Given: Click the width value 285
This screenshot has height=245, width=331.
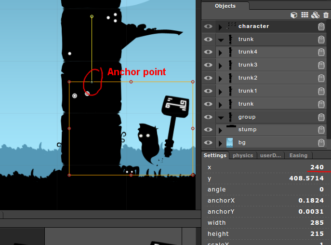Looking at the screenshot, I should [317, 223].
